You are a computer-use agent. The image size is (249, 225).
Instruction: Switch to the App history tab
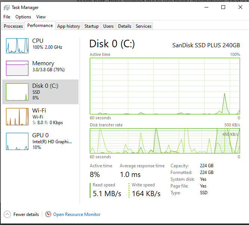pos(68,26)
